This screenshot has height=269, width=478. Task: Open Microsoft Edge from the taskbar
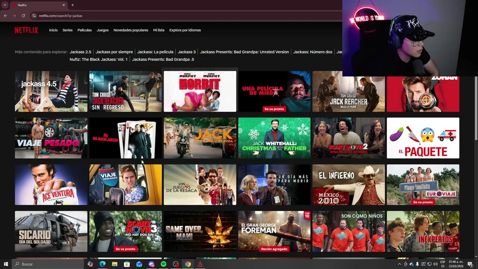tap(102, 264)
